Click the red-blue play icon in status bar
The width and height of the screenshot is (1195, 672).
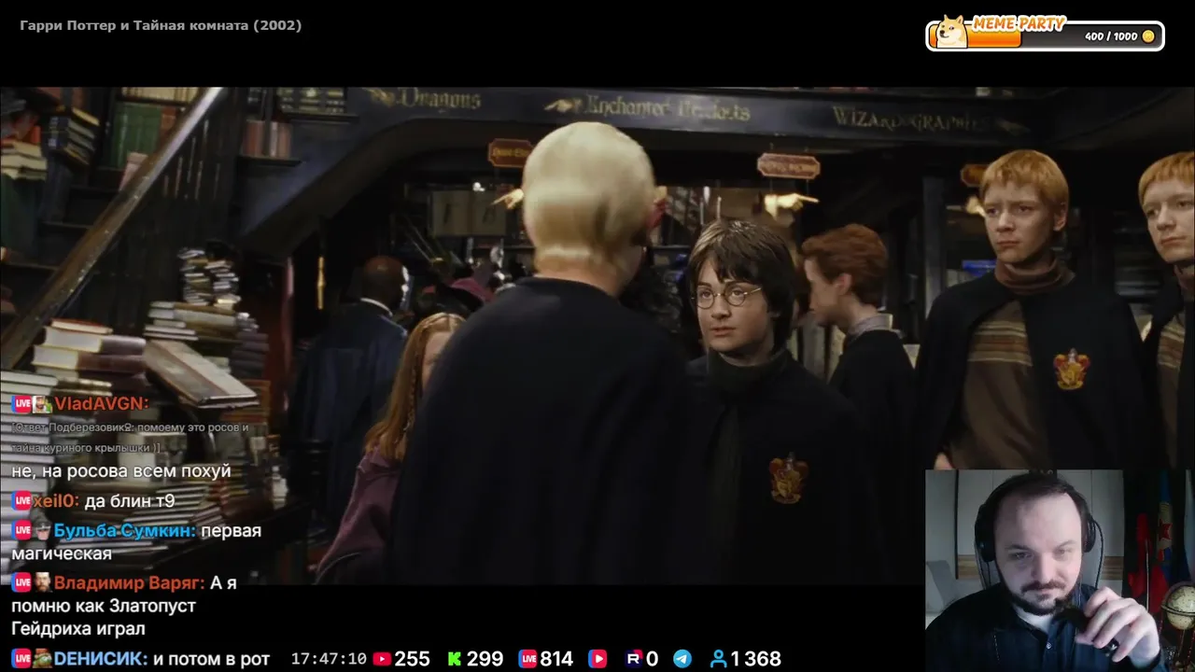(597, 659)
